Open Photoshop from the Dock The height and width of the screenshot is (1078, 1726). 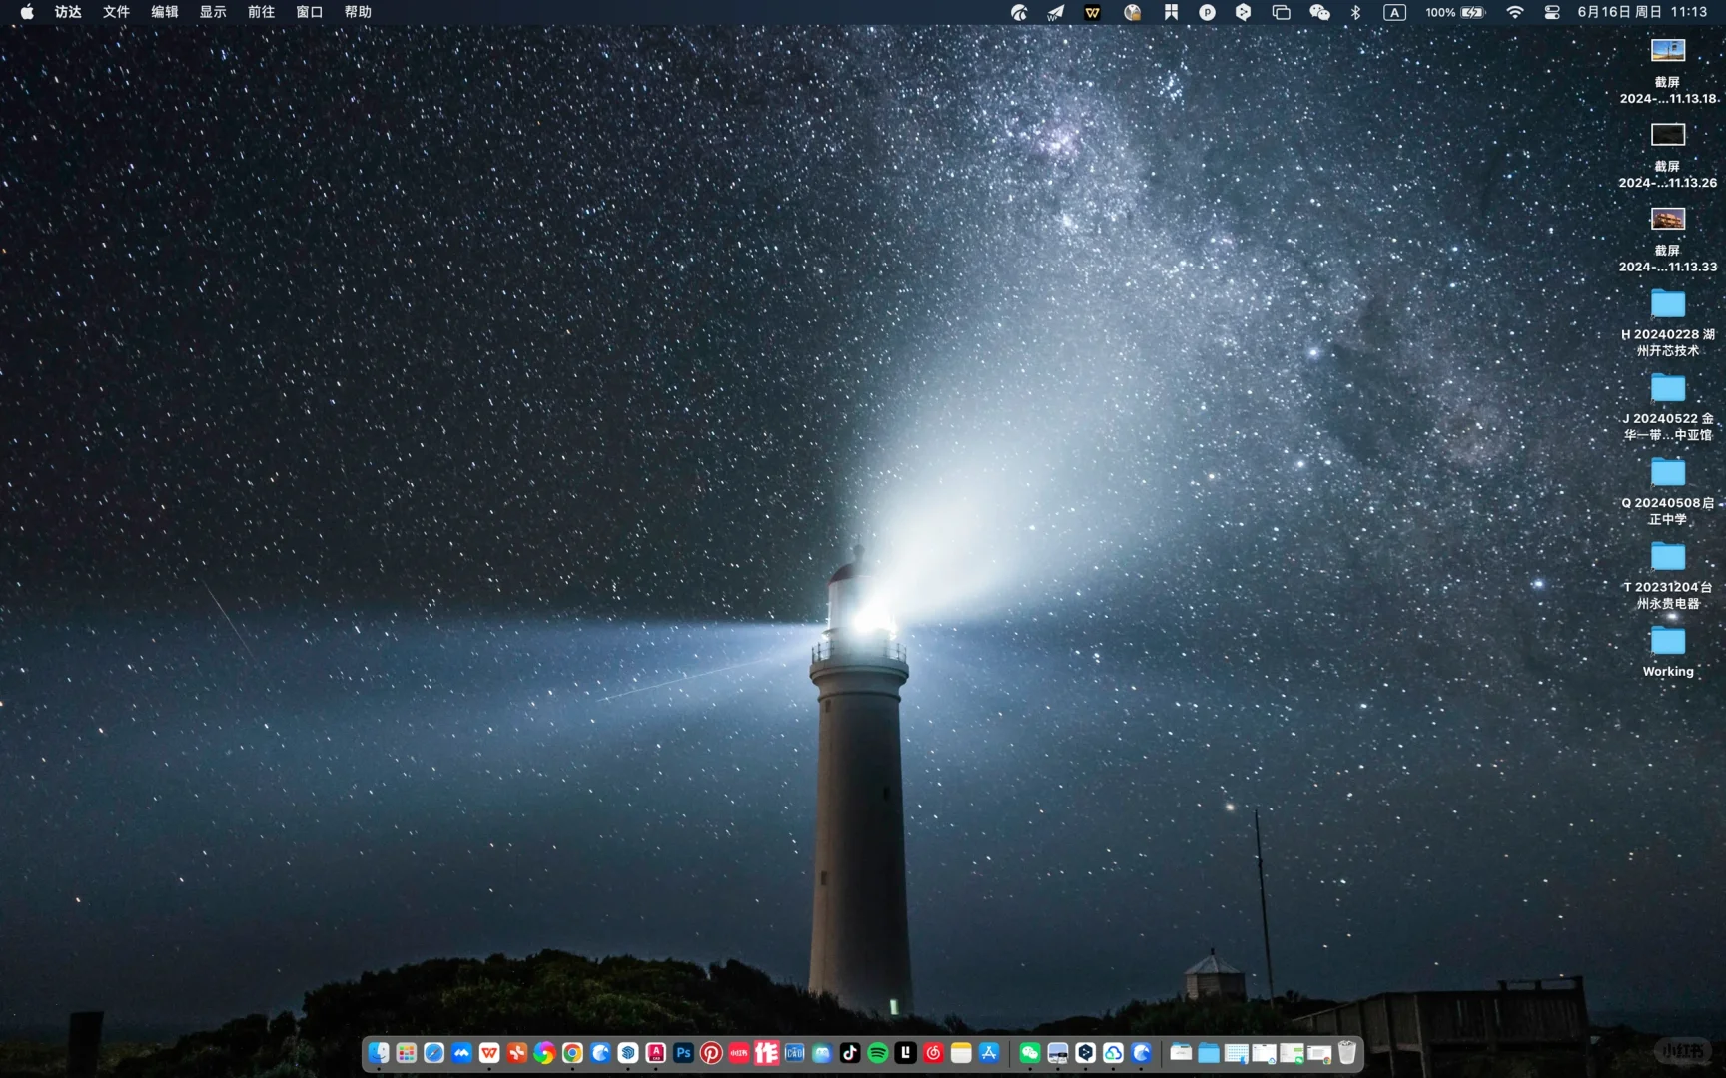[683, 1052]
